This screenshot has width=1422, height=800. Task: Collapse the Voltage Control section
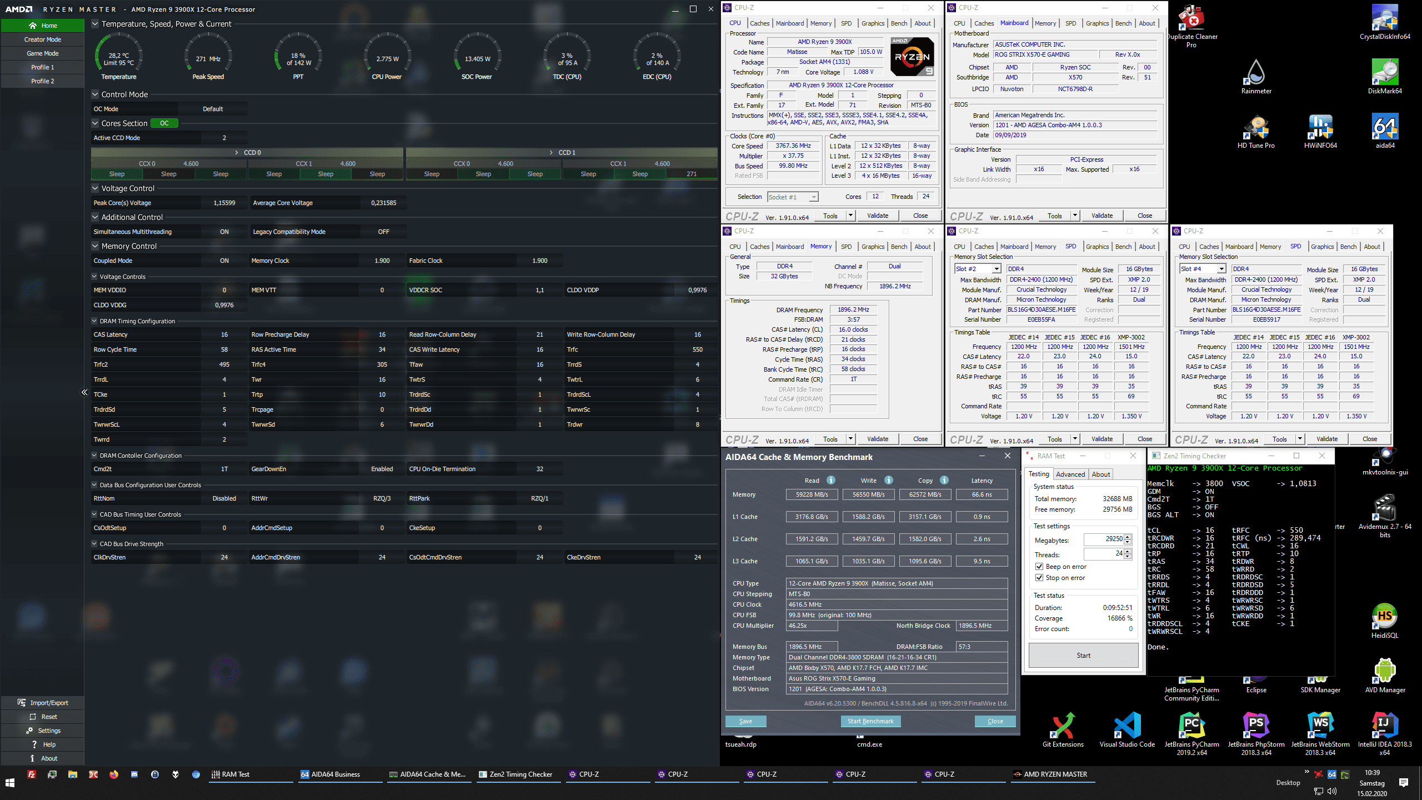(x=95, y=188)
